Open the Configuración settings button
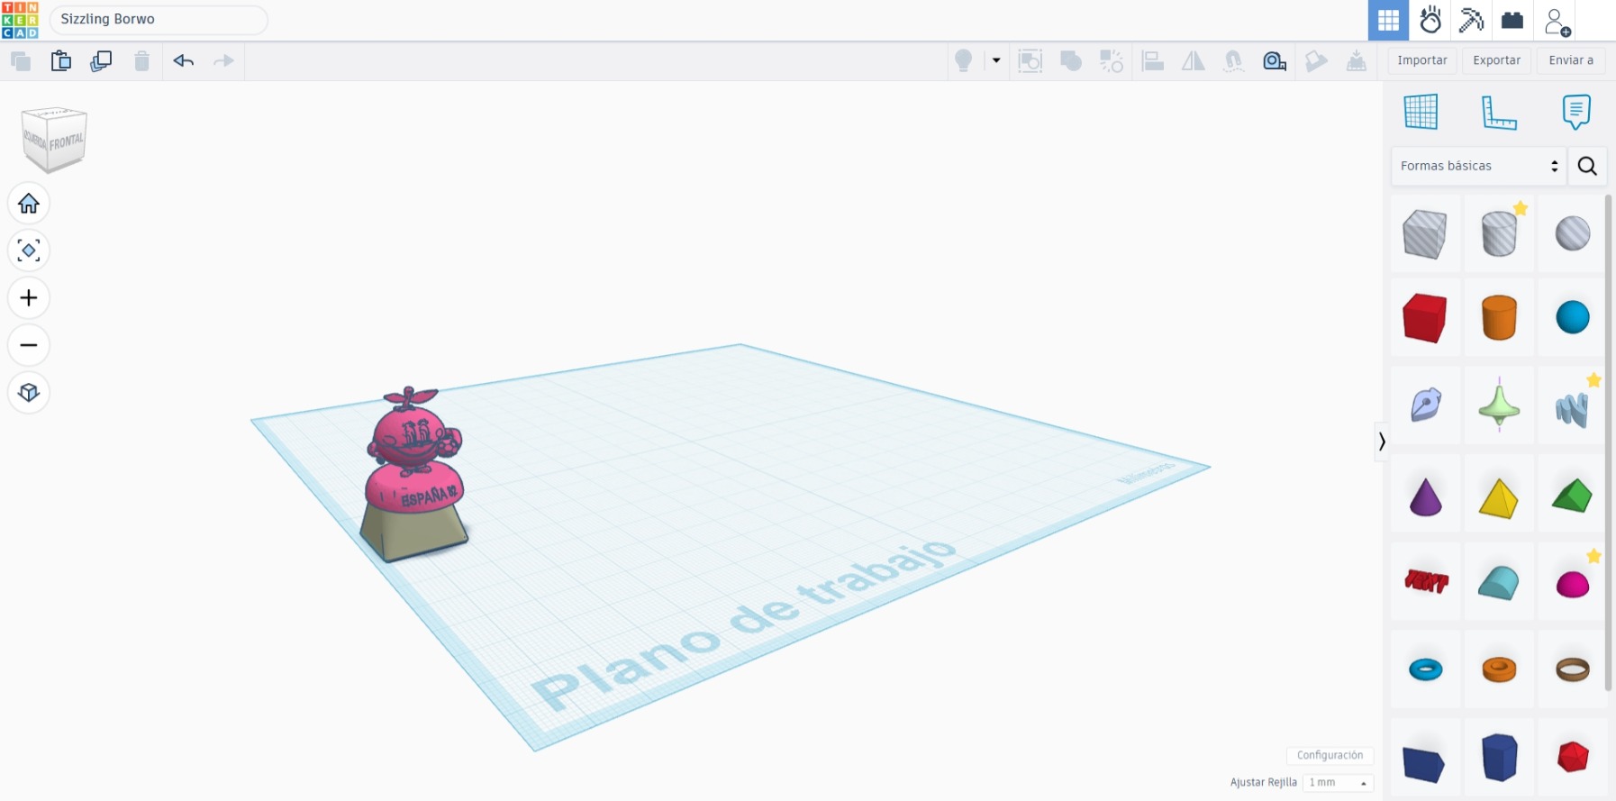This screenshot has height=801, width=1616. (1330, 755)
